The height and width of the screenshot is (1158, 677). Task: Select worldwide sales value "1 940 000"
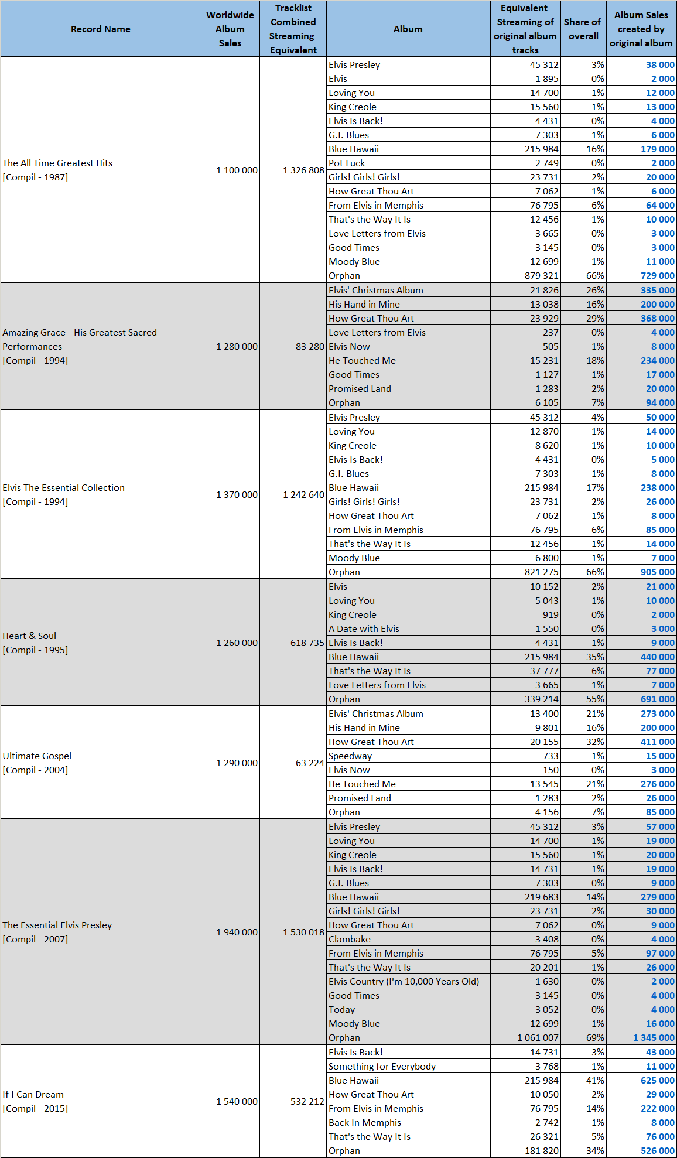click(237, 932)
